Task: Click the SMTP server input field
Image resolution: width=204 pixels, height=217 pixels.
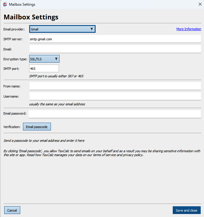Action: 115,39
